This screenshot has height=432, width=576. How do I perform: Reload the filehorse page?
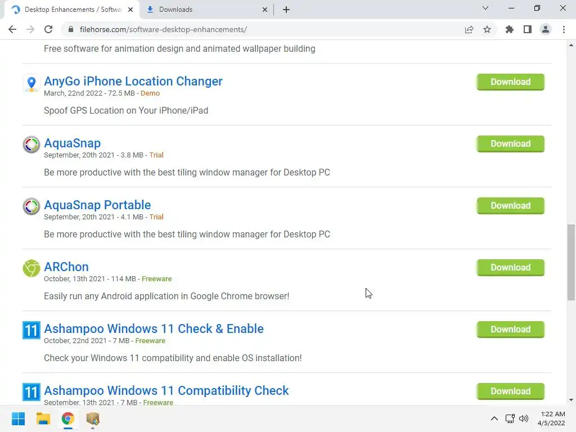click(48, 29)
